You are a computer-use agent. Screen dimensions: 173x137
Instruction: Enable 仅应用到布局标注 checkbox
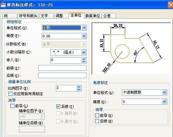[x=10, y=94]
